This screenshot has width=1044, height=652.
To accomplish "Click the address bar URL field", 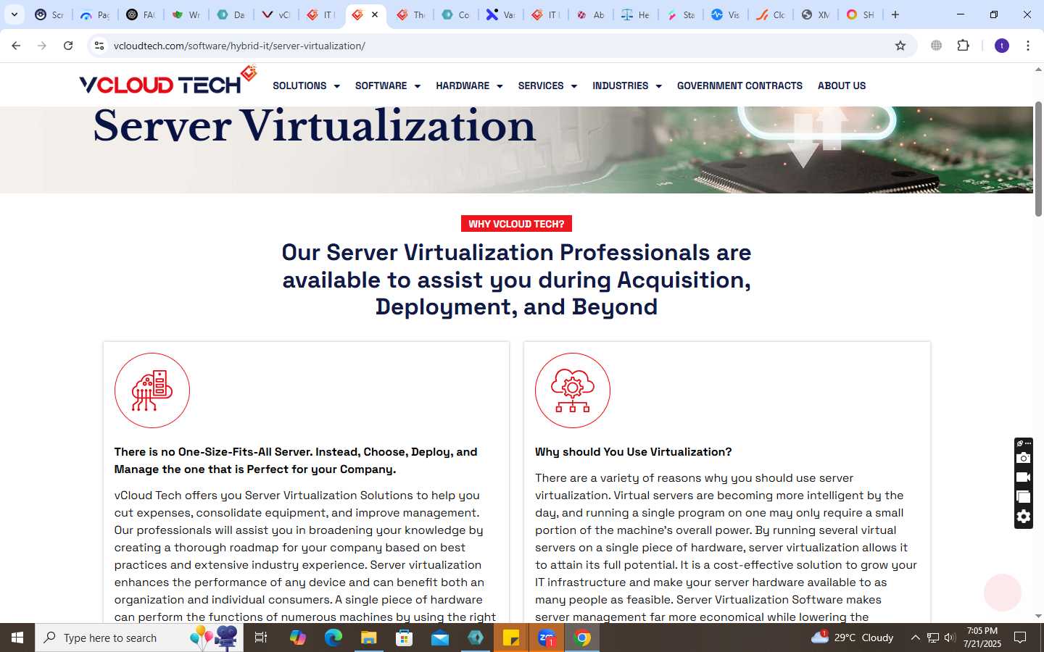I will coord(500,46).
